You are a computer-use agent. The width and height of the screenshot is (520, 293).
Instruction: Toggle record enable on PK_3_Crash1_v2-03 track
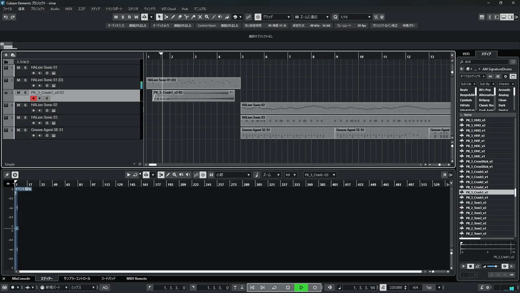(x=33, y=98)
